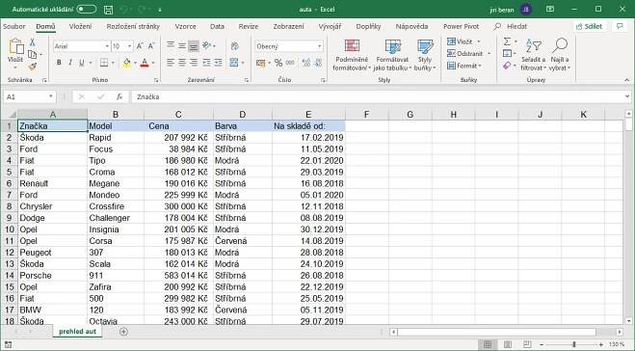This screenshot has height=351, width=635.
Task: Click the Decrease Decimal icon
Action: coord(318,63)
